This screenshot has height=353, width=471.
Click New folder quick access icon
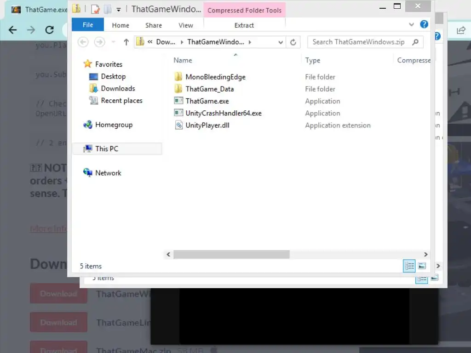[108, 9]
